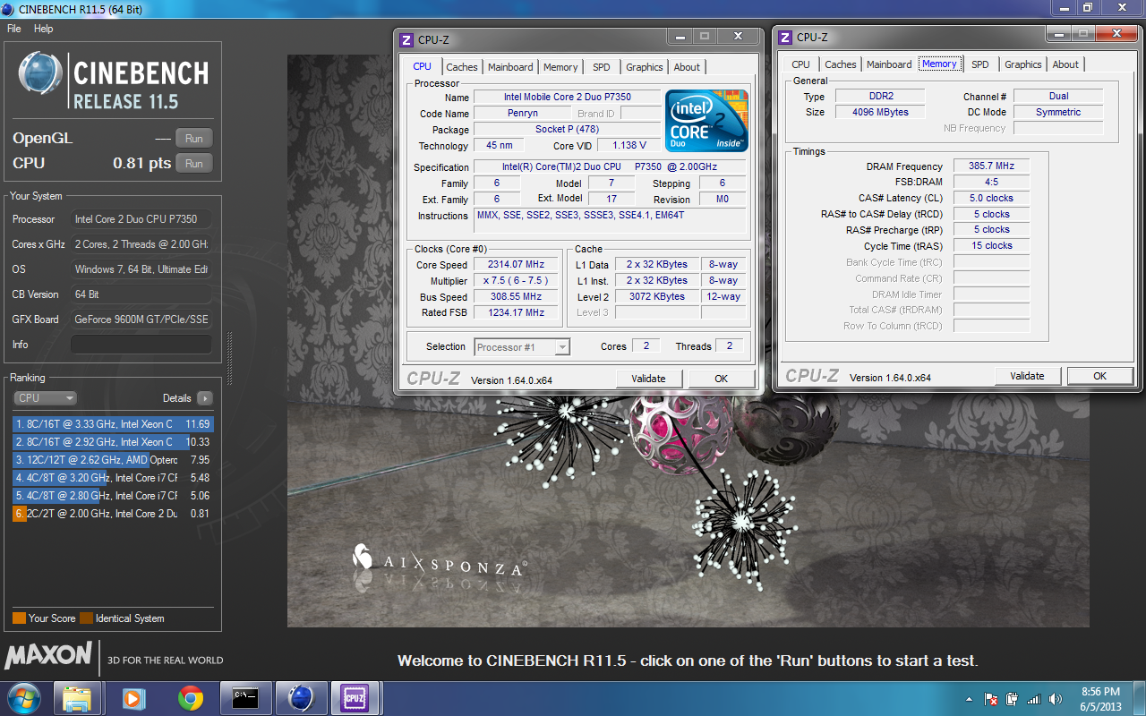Show hidden system tray icons
The height and width of the screenshot is (716, 1146).
[x=970, y=699]
